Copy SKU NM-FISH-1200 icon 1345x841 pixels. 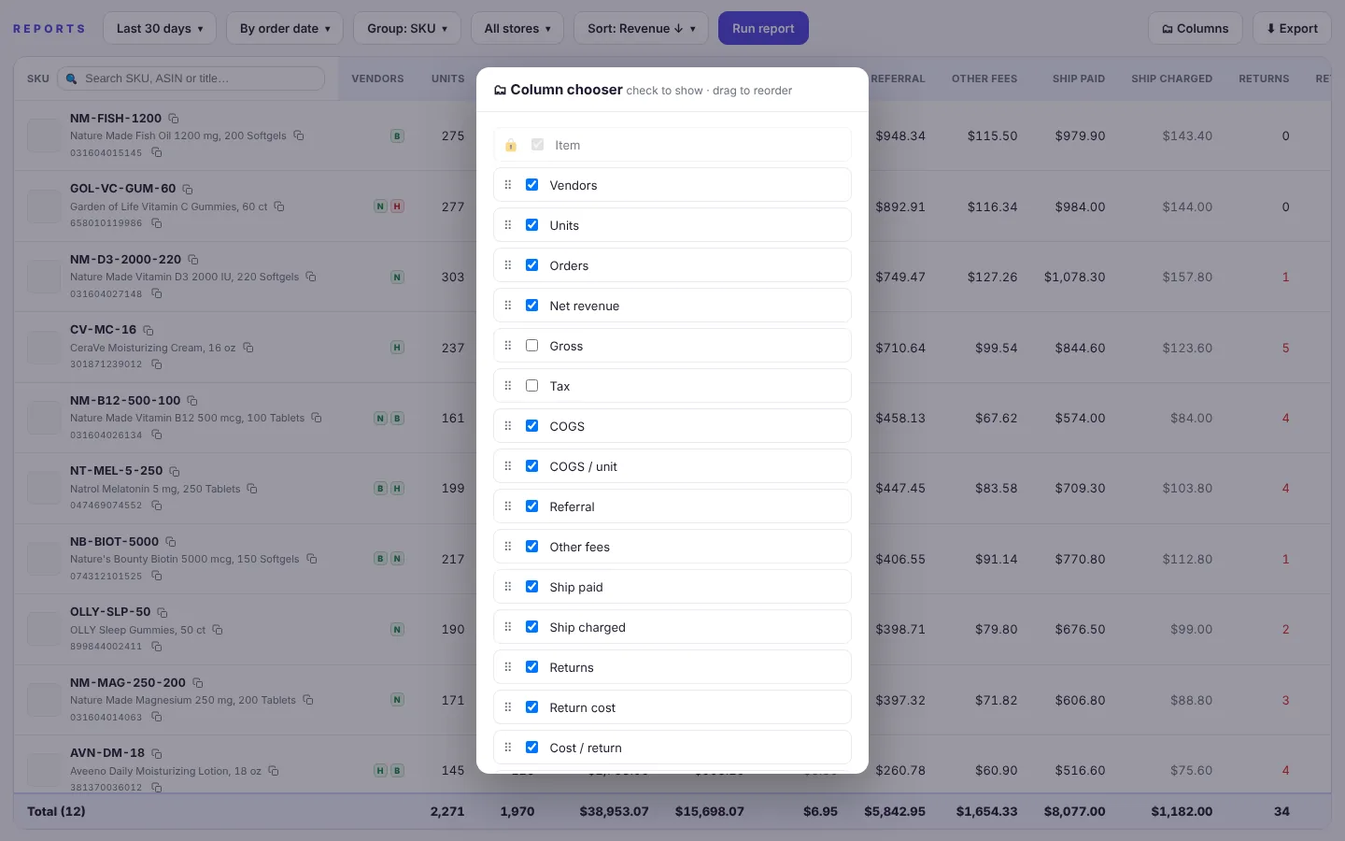click(x=174, y=119)
